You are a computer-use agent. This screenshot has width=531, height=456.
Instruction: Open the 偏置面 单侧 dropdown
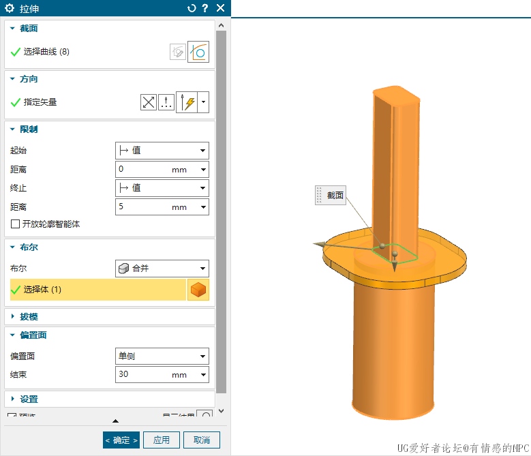[162, 356]
